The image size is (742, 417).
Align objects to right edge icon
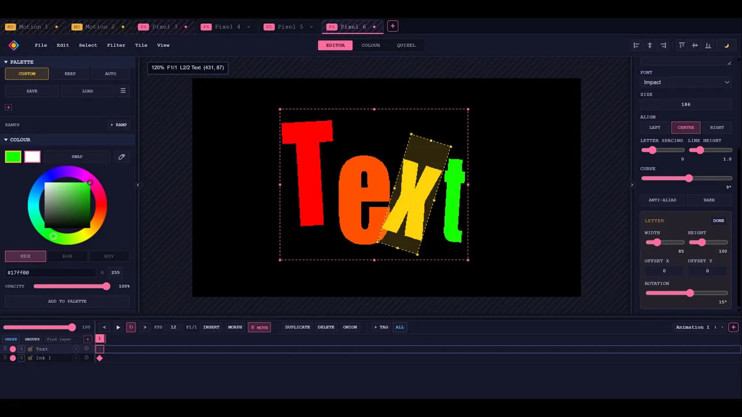pyautogui.click(x=663, y=45)
